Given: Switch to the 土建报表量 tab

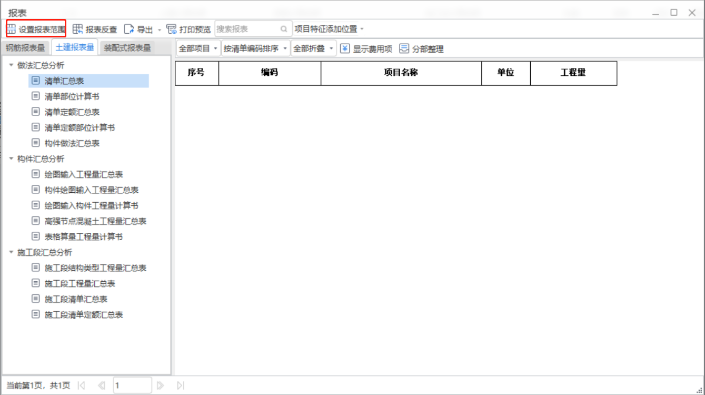Looking at the screenshot, I should point(75,47).
